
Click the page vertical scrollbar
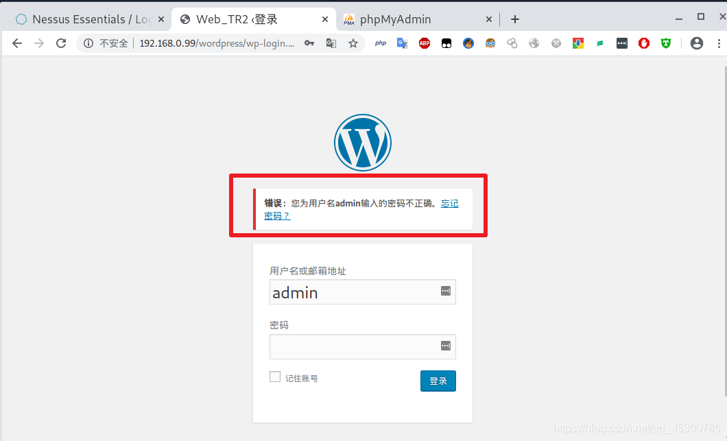point(726,232)
